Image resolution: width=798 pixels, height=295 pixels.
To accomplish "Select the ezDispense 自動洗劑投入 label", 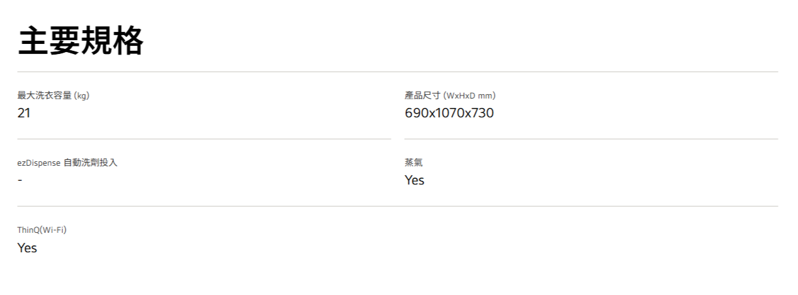I will click(x=67, y=163).
